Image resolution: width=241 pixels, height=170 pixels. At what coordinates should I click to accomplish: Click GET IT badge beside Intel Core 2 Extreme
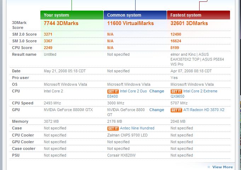(x=176, y=91)
